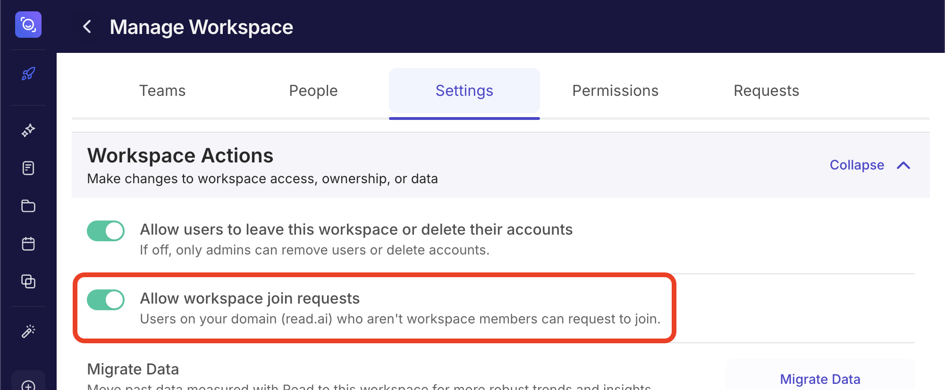Open the calendar icon in sidebar

click(x=28, y=244)
